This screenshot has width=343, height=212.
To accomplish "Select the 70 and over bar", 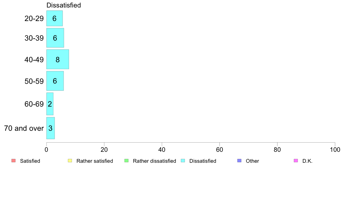I will click(51, 128).
